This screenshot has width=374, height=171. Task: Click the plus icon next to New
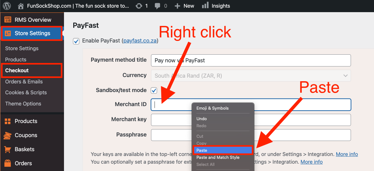pyautogui.click(x=177, y=6)
